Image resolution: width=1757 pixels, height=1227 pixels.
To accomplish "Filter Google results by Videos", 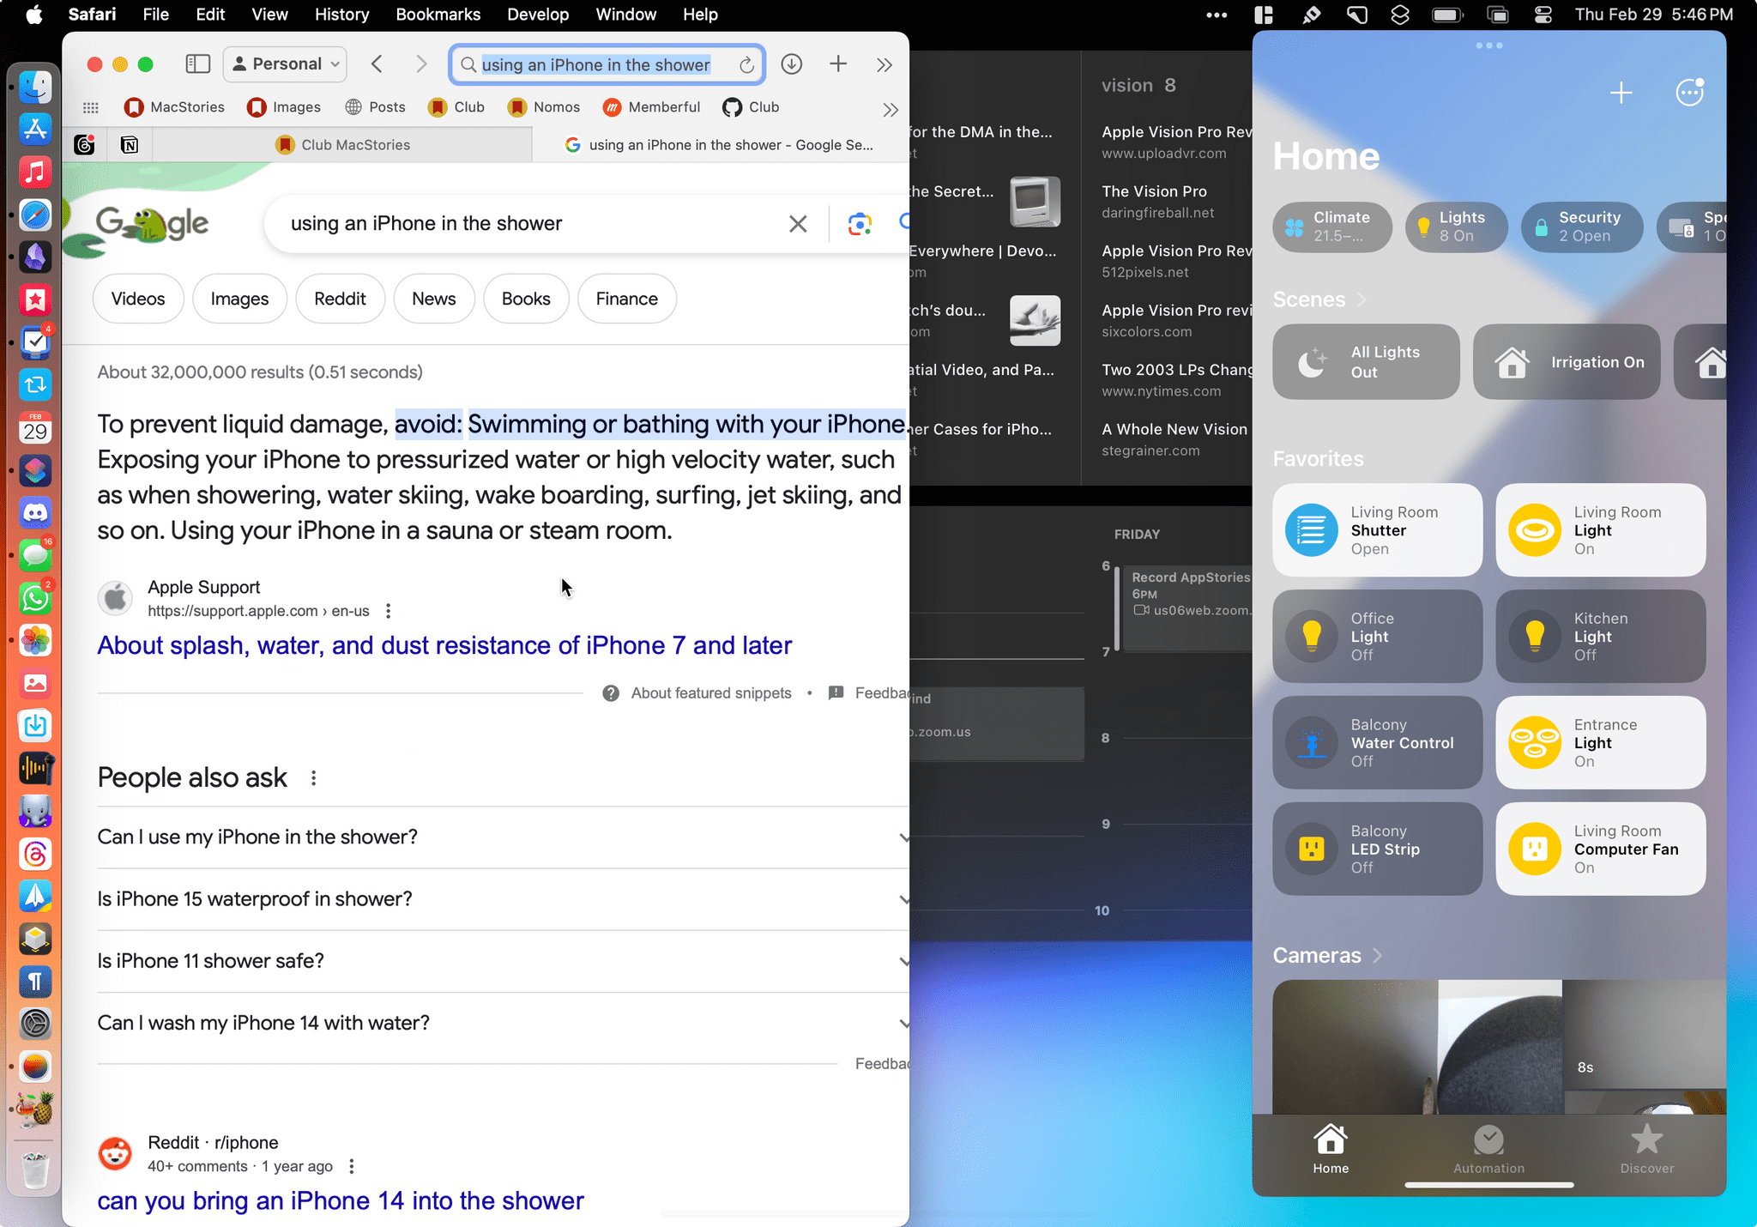I will [x=138, y=299].
